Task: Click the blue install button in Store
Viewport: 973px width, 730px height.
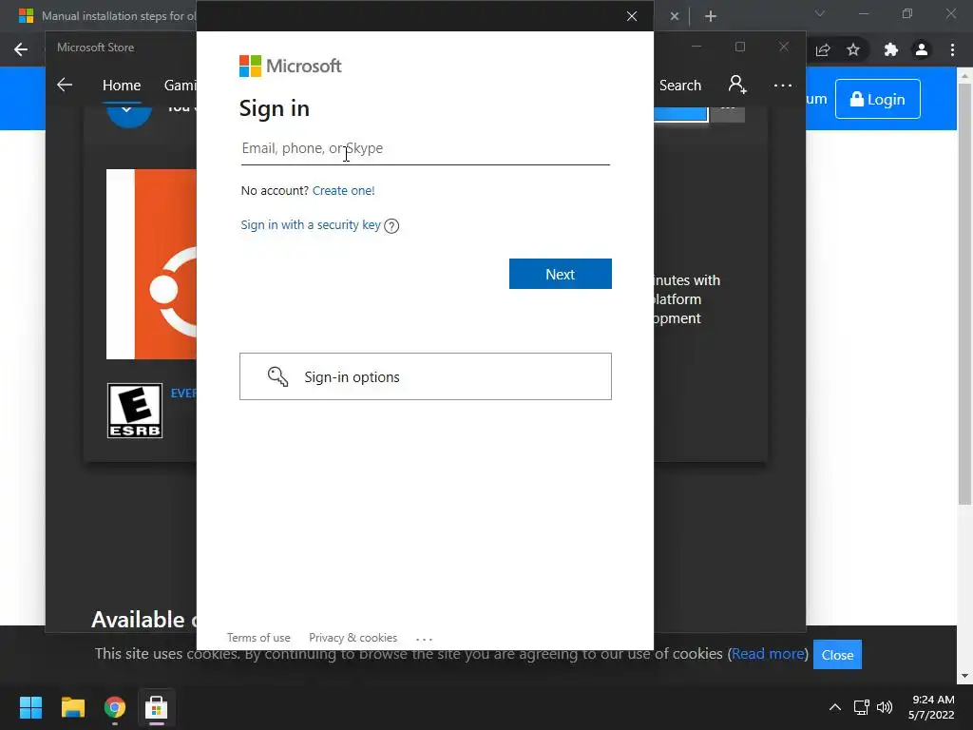Action: pos(680,114)
